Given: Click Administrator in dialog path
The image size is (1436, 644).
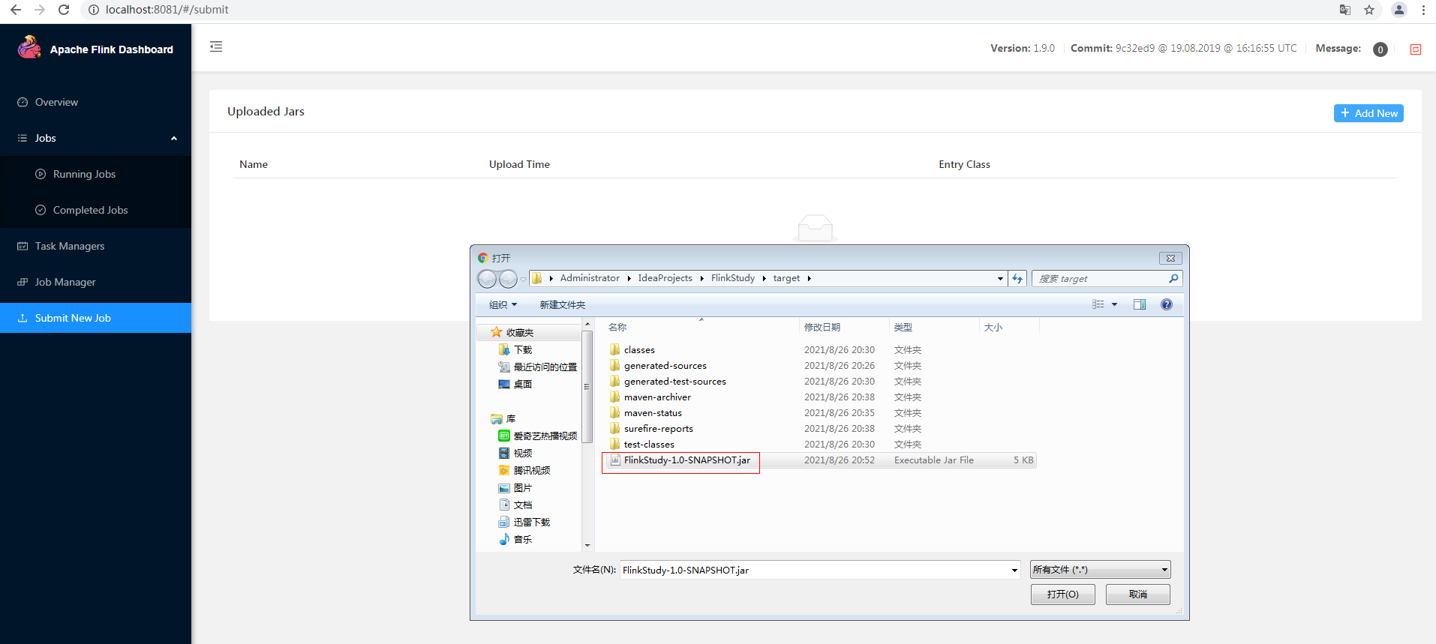Looking at the screenshot, I should (x=590, y=278).
